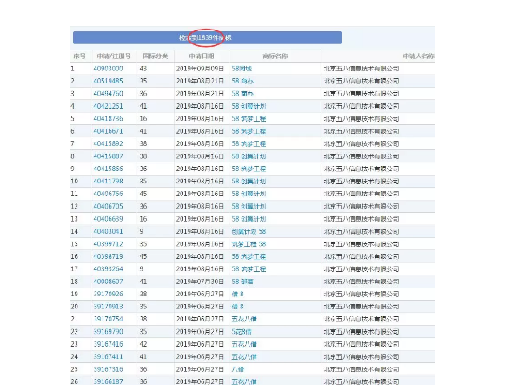Open the trademark name in row 2
The height and width of the screenshot is (391, 511).
pyautogui.click(x=242, y=81)
